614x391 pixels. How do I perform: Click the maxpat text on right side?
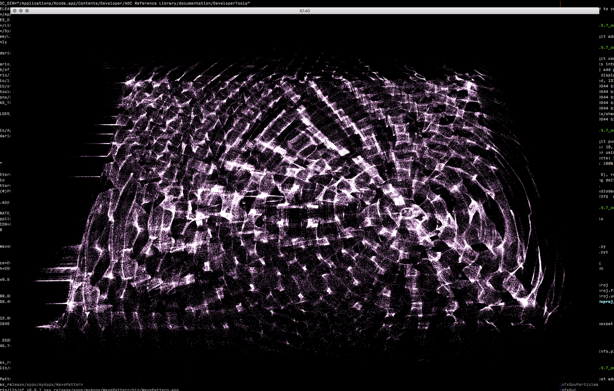[x=606, y=324]
